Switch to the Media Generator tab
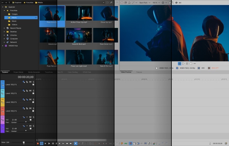 34,72
